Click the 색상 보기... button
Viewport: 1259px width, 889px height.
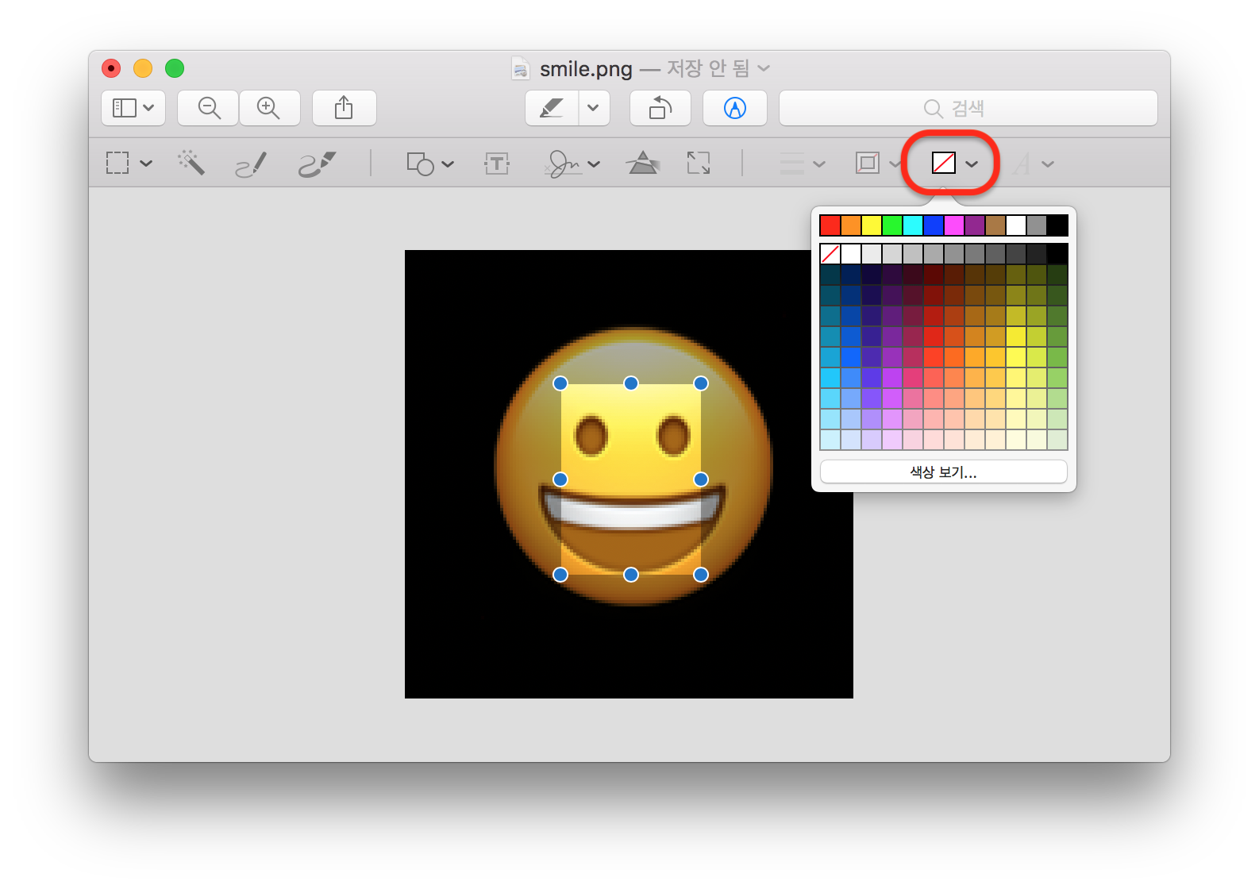[x=943, y=471]
